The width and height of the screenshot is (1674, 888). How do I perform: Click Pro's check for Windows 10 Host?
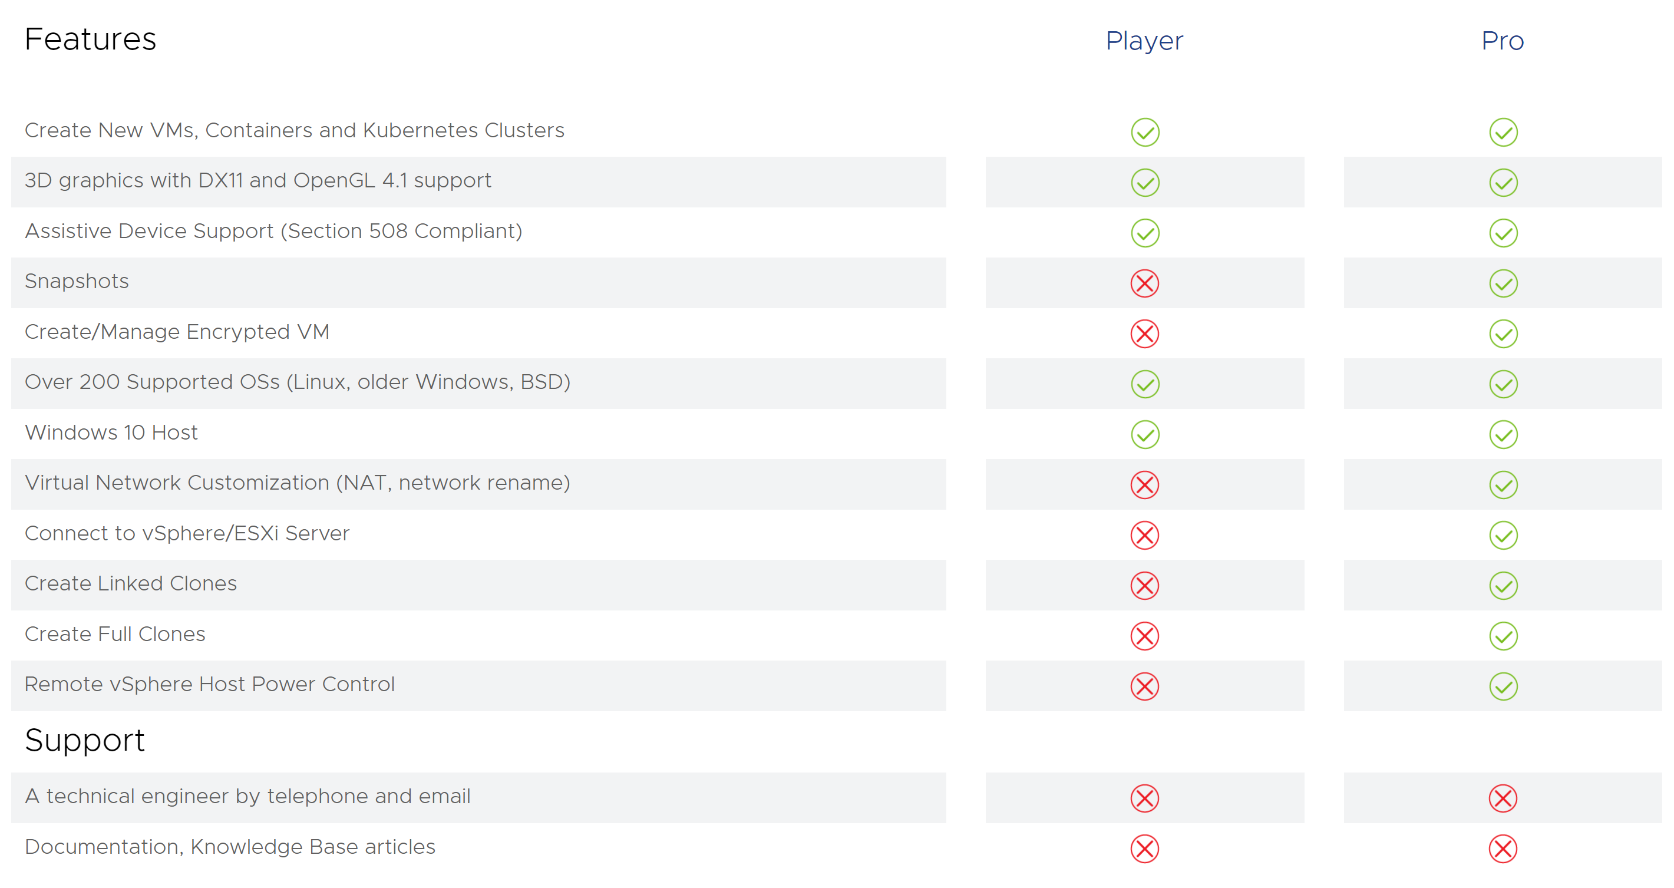1503,434
